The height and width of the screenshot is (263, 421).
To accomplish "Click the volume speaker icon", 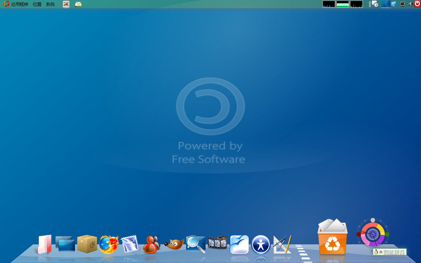I will click(x=410, y=4).
